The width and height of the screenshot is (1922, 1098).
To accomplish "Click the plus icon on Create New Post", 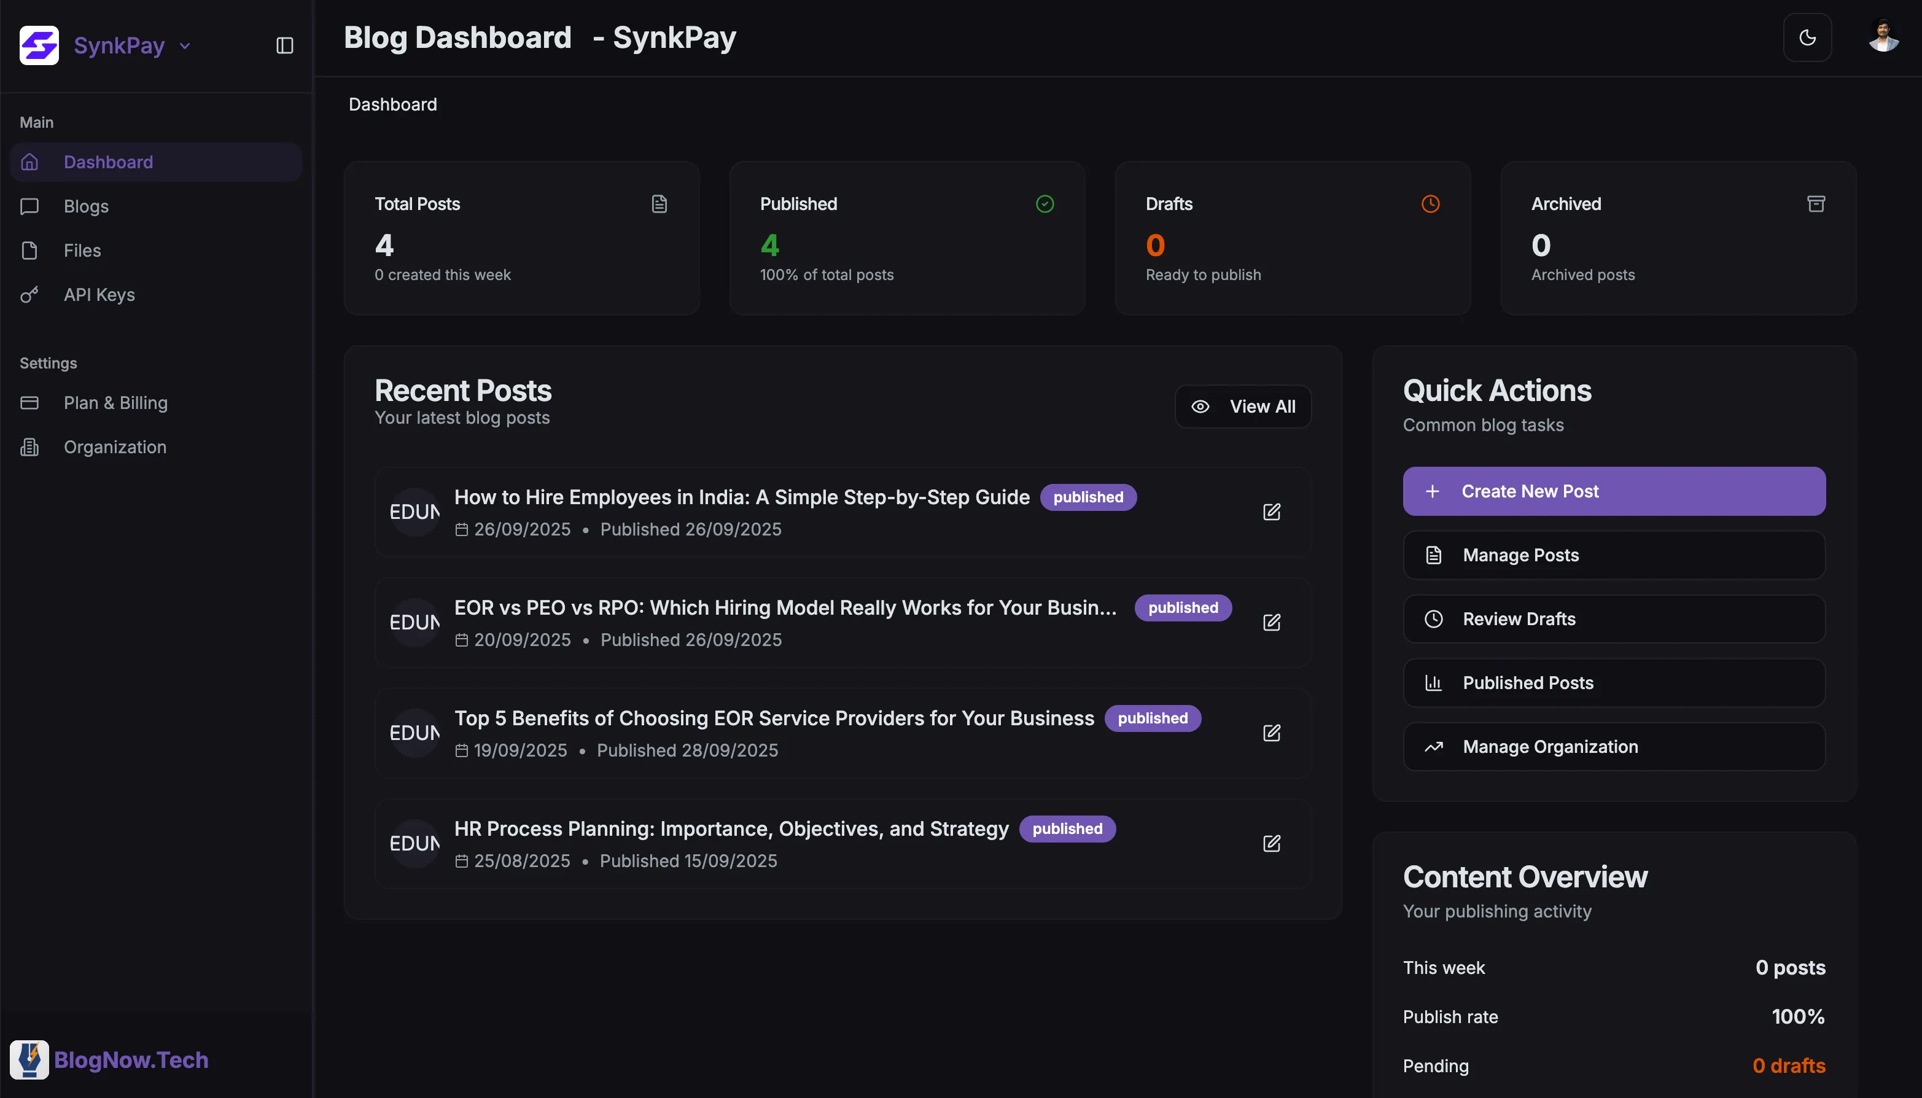I will 1432,491.
